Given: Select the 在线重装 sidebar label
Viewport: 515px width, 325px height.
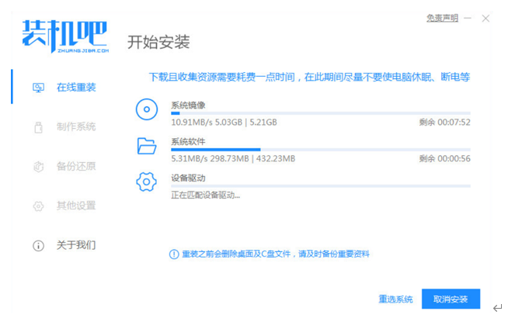Looking at the screenshot, I should (76, 87).
